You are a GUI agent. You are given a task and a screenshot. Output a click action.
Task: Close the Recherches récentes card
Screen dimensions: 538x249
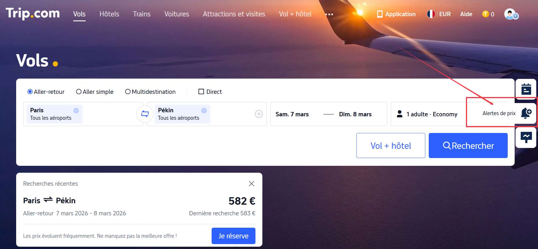tap(251, 184)
